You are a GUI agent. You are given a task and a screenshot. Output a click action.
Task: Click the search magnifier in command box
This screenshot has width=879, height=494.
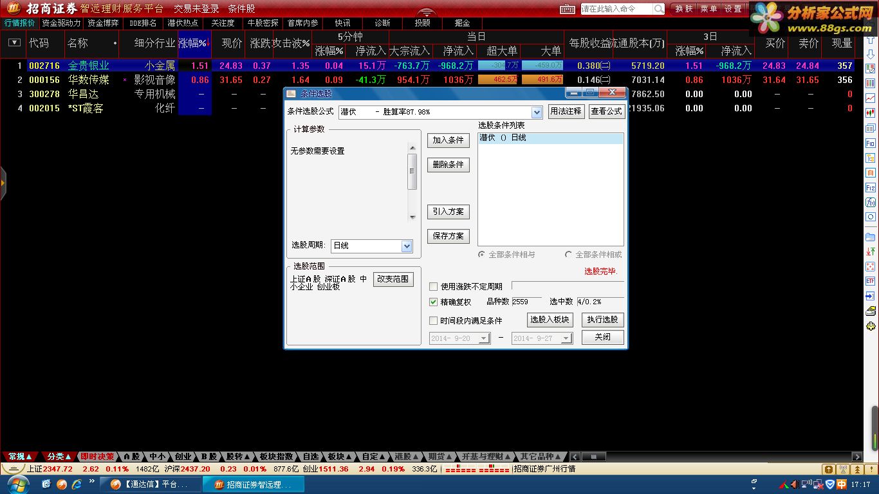click(659, 9)
